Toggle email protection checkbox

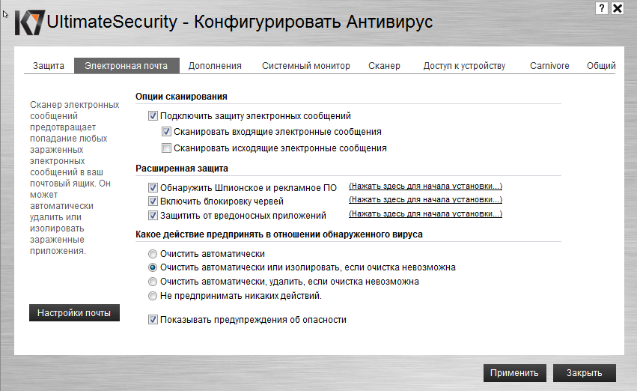[153, 116]
